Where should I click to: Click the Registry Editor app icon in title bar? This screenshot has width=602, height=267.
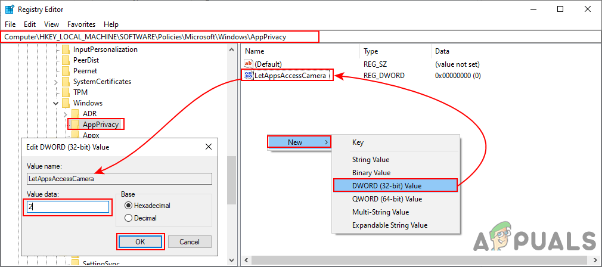[x=10, y=10]
